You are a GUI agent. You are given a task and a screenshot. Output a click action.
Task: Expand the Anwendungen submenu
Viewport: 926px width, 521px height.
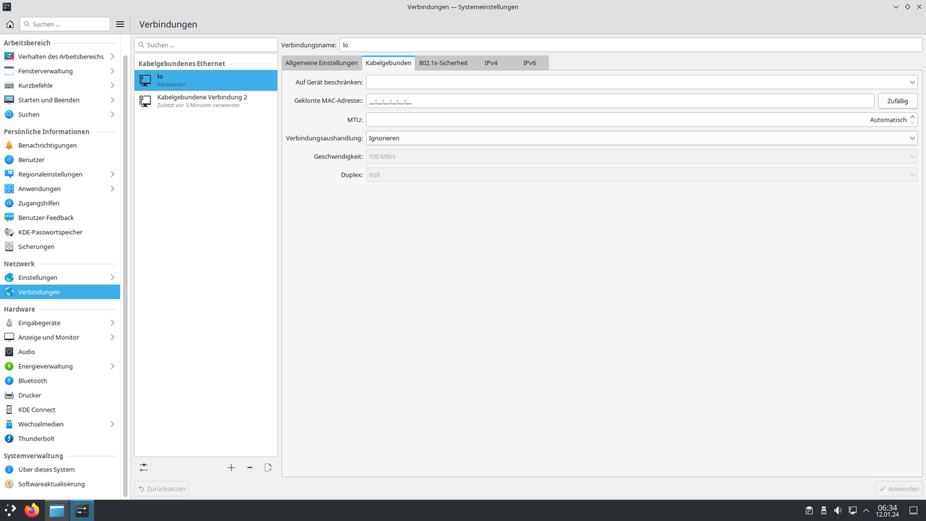pyautogui.click(x=112, y=189)
